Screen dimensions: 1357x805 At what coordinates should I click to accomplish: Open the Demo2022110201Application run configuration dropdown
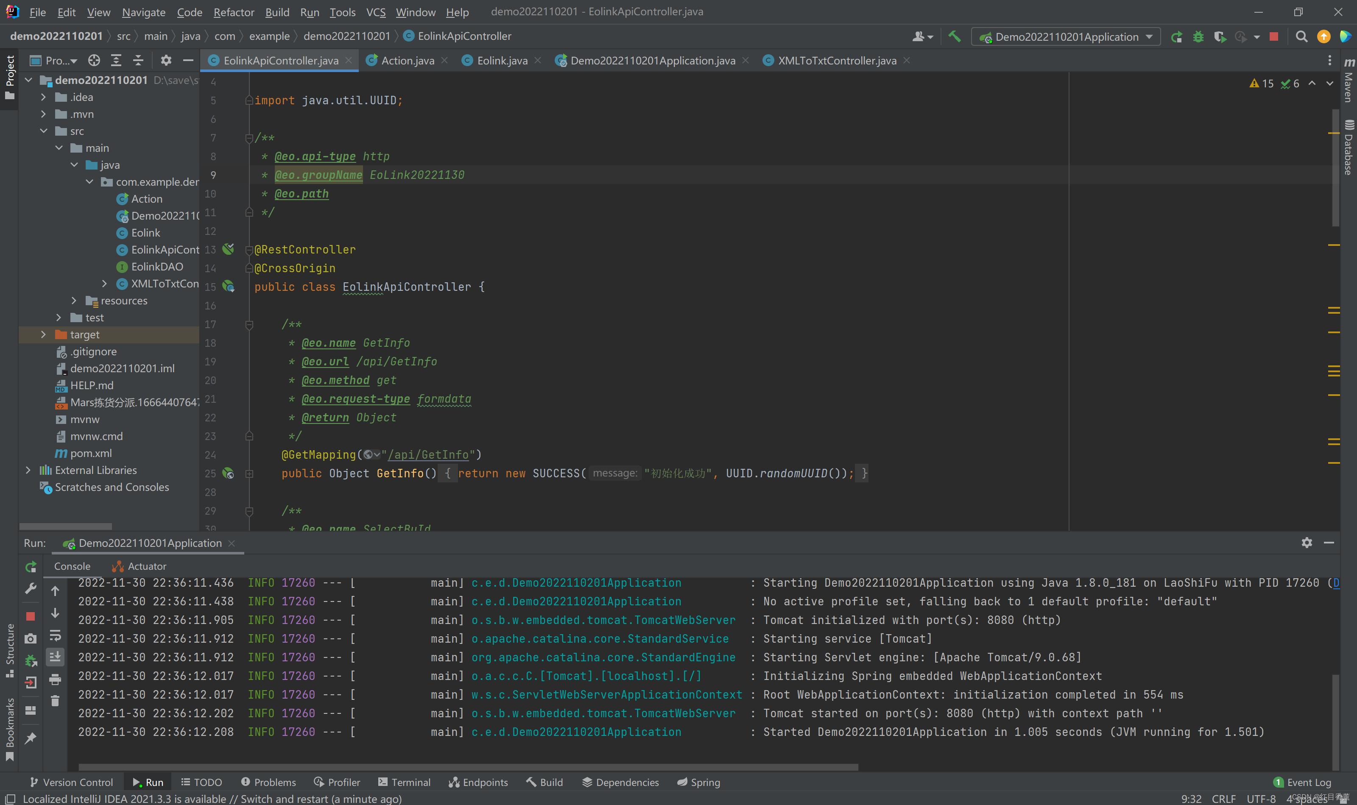(x=1066, y=36)
